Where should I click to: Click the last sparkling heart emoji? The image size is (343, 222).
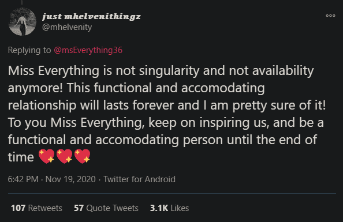click(82, 156)
